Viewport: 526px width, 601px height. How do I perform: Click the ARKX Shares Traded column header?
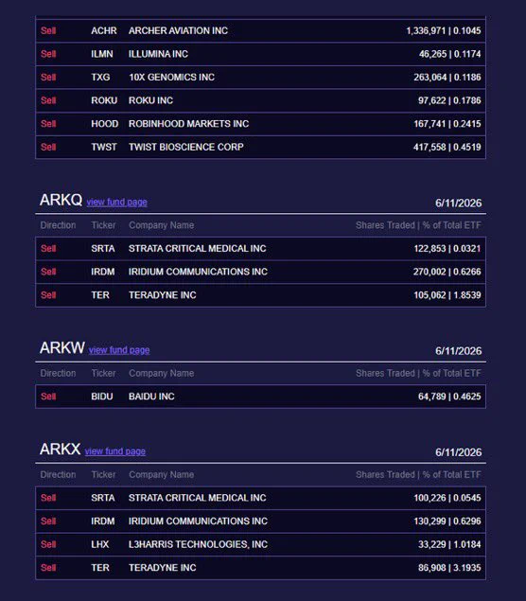pos(418,474)
